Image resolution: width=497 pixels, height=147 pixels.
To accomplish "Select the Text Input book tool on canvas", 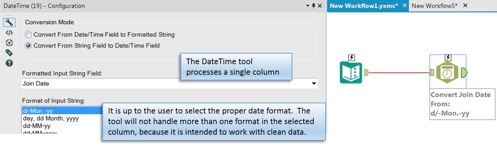I will click(351, 72).
